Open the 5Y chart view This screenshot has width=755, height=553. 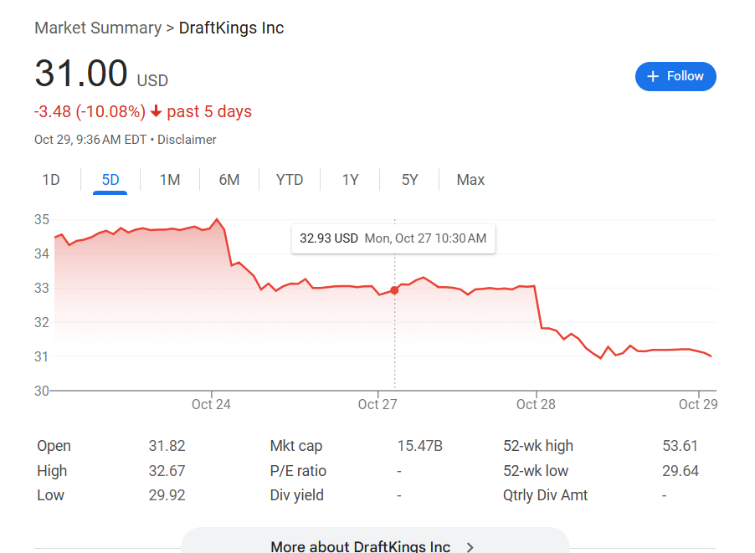409,180
